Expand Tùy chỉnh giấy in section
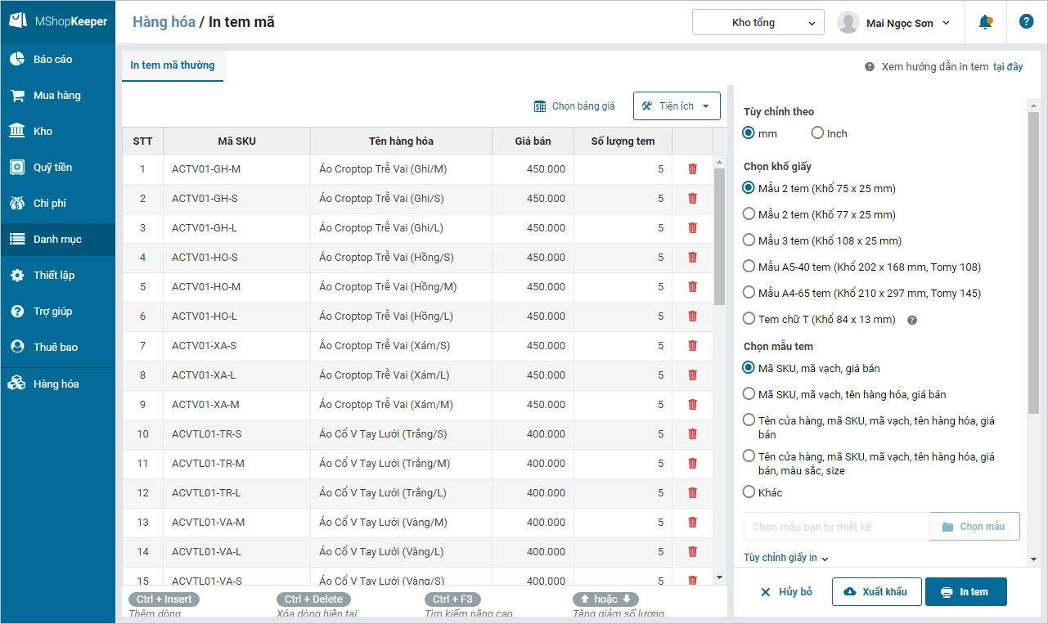 [x=785, y=558]
